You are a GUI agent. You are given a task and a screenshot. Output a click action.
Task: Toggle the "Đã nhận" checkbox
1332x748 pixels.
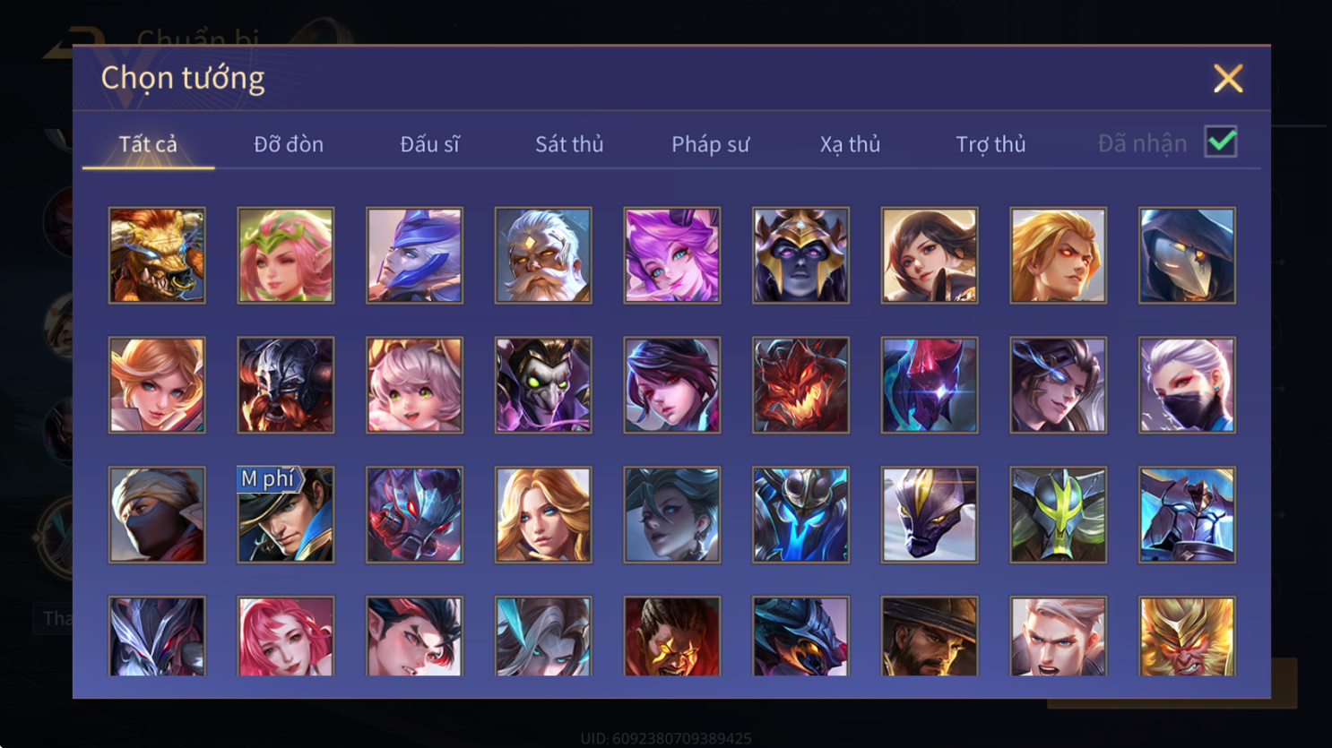click(x=1221, y=142)
